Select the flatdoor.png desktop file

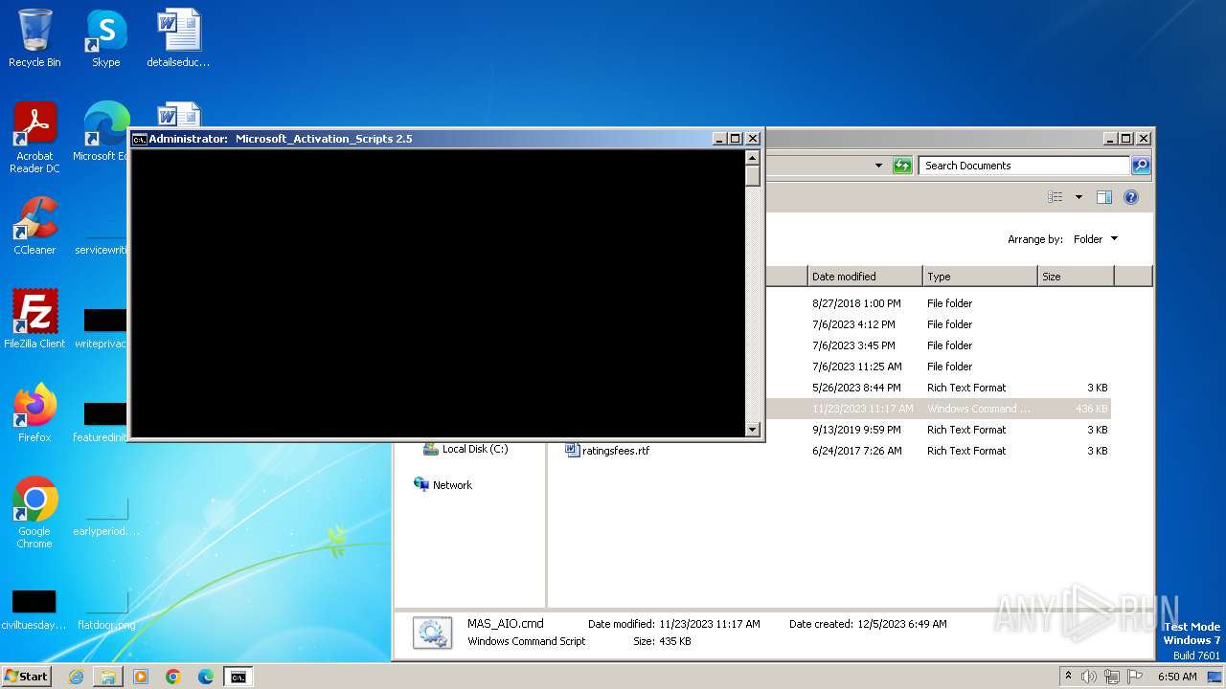(106, 610)
